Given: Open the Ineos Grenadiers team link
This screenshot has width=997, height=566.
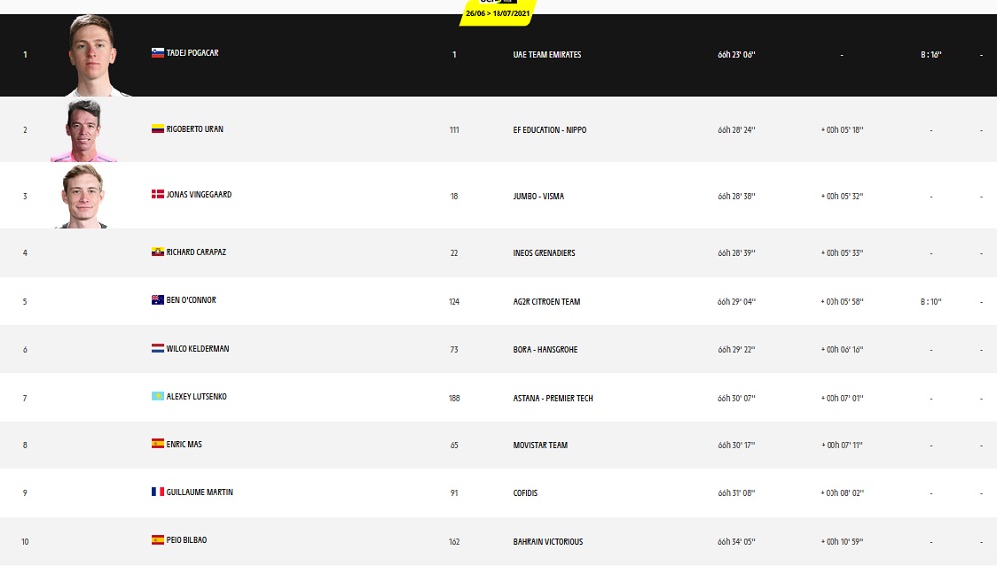Looking at the screenshot, I should pyautogui.click(x=539, y=253).
